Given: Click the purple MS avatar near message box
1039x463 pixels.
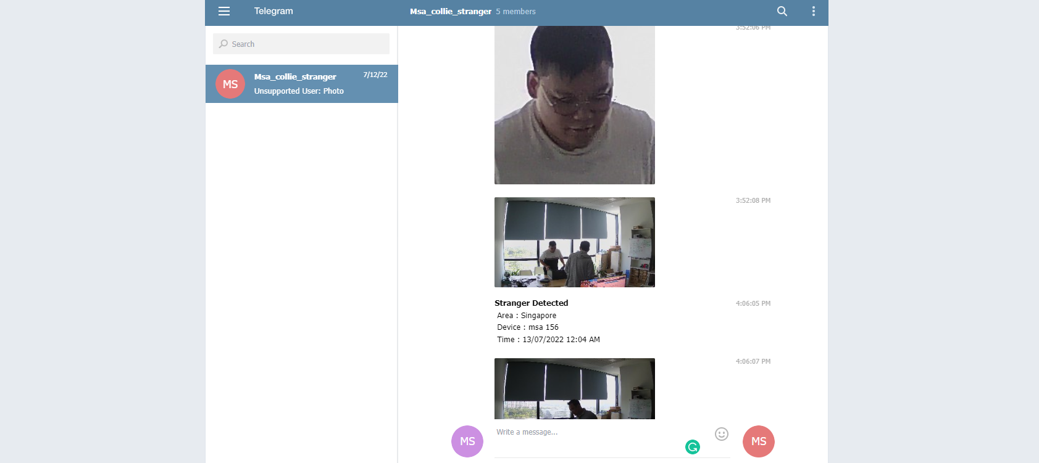Looking at the screenshot, I should 467,441.
